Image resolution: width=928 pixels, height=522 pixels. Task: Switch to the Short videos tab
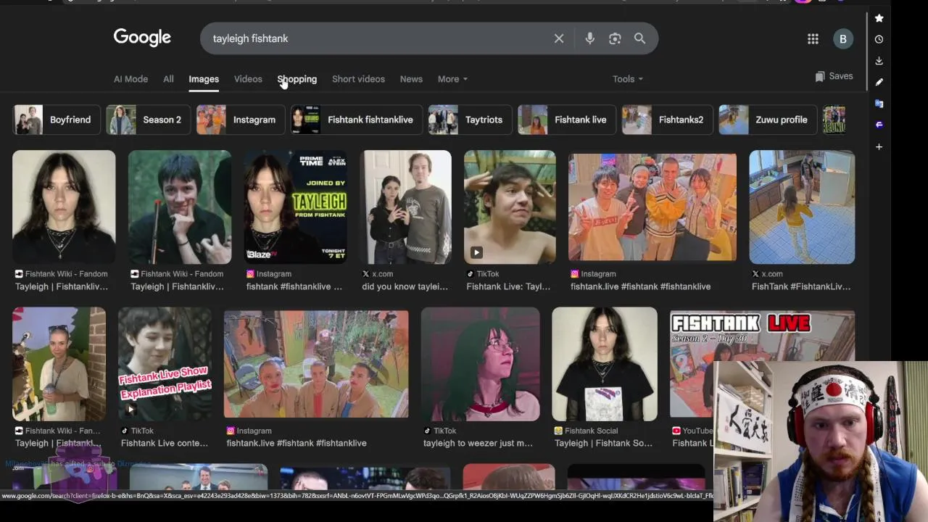point(358,79)
